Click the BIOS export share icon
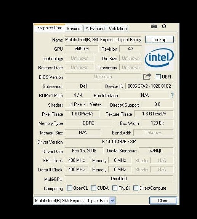 pyautogui.click(x=147, y=77)
